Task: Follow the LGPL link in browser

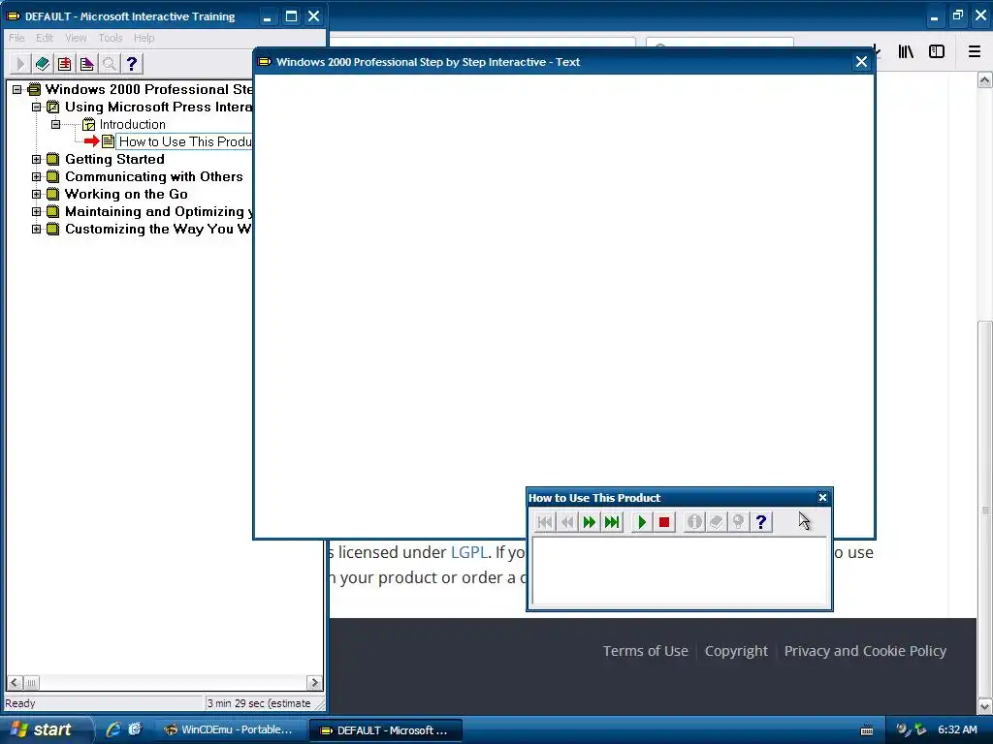Action: point(468,552)
